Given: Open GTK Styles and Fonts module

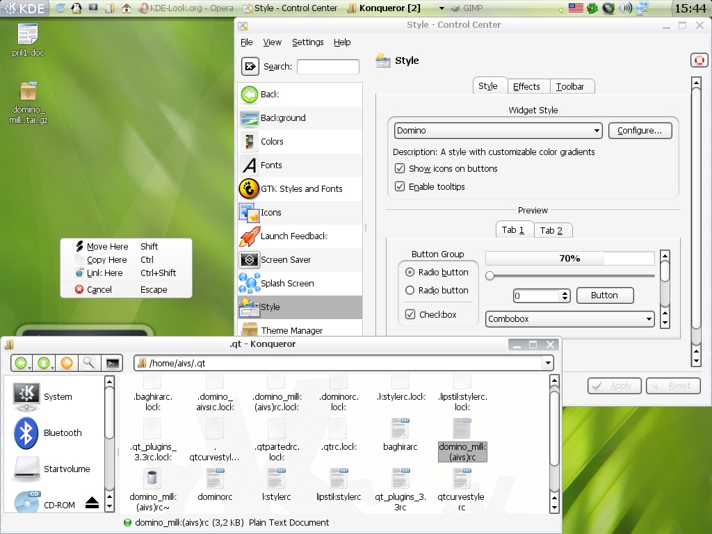Looking at the screenshot, I should click(x=300, y=189).
